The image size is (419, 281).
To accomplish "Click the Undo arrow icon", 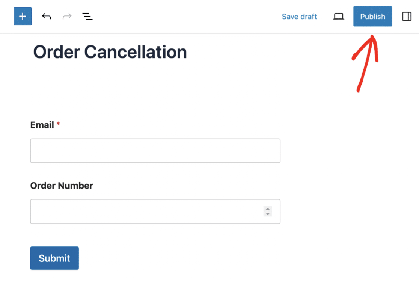I will [x=47, y=17].
